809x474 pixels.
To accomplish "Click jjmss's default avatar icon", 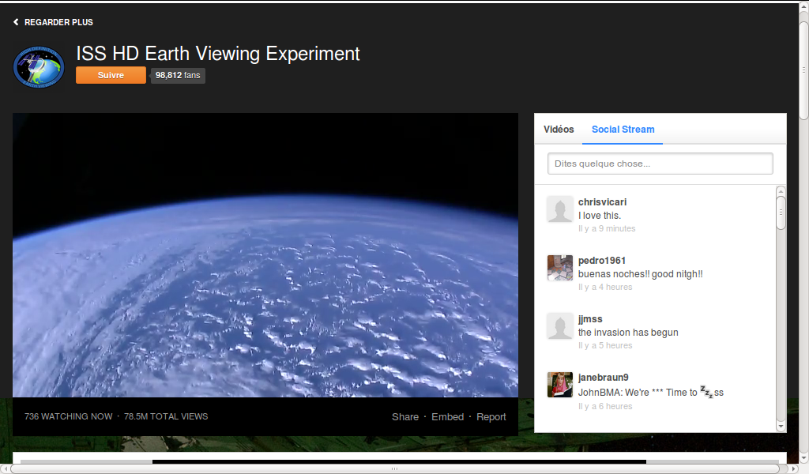I will tap(559, 326).
